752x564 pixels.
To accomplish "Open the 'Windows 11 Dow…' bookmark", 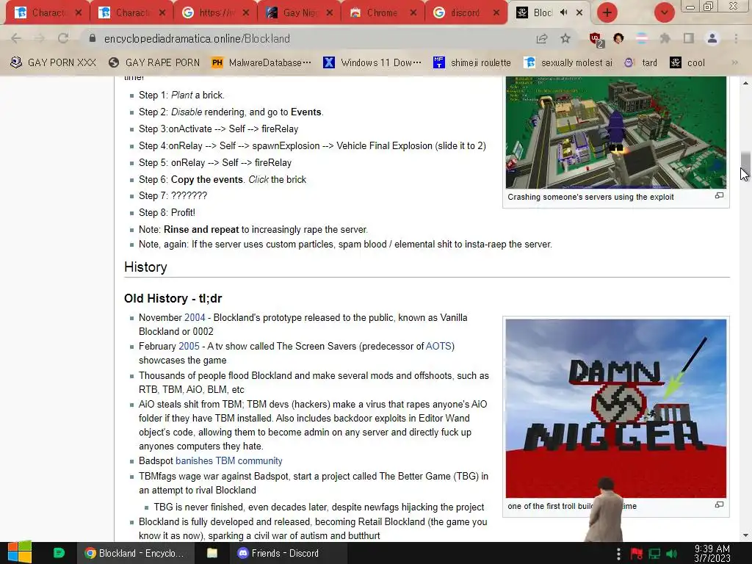I will [372, 62].
